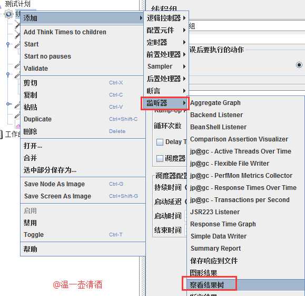Select 测试计划 tree node
The width and height of the screenshot is (305, 296).
17,4
